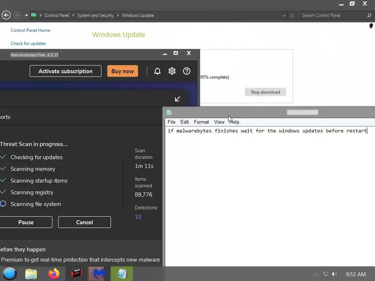
Task: Click Scanning registry step
Action: 32,192
